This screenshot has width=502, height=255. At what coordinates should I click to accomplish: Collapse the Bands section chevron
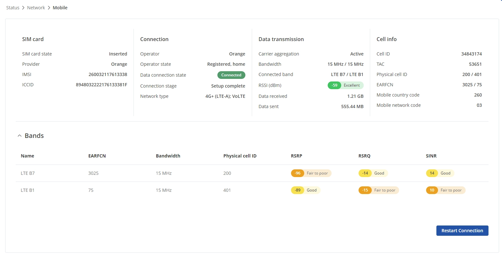click(x=20, y=136)
